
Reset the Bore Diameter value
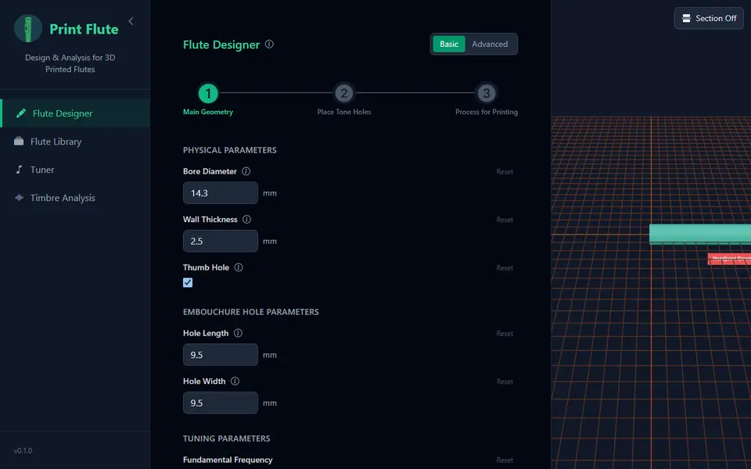click(505, 172)
